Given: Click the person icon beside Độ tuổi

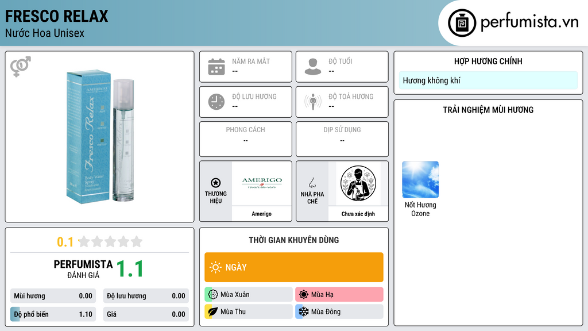Looking at the screenshot, I should 313,67.
